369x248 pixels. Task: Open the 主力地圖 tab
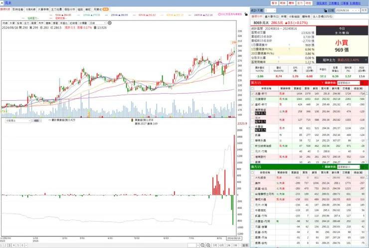(x=56, y=9)
